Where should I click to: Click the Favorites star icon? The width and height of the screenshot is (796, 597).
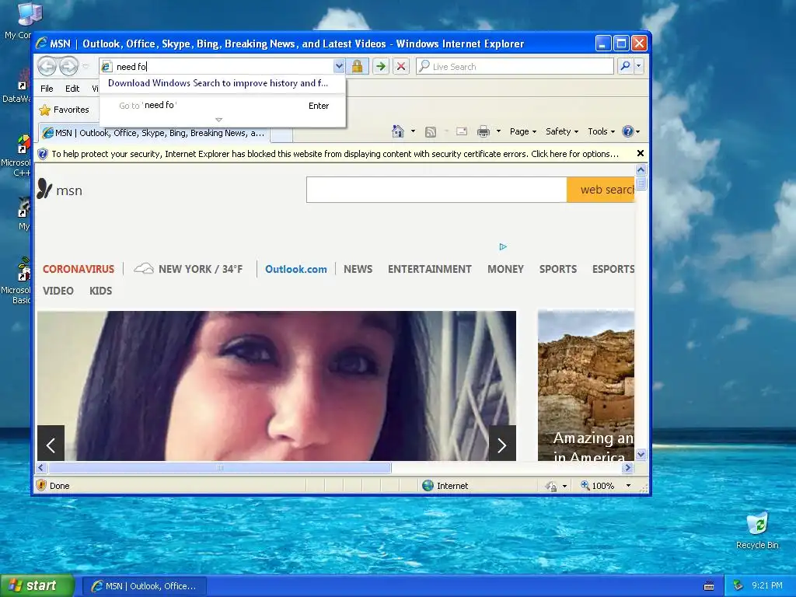tap(44, 110)
